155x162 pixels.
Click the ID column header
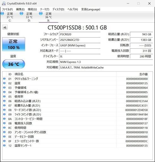(10, 74)
